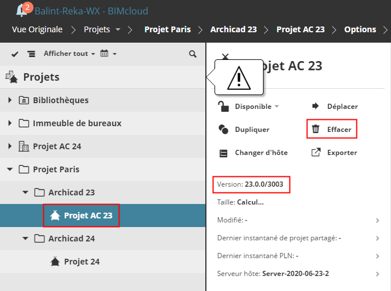Image resolution: width=391 pixels, height=291 pixels.
Task: Open the Afficher tout filter dropdown
Action: 69,54
